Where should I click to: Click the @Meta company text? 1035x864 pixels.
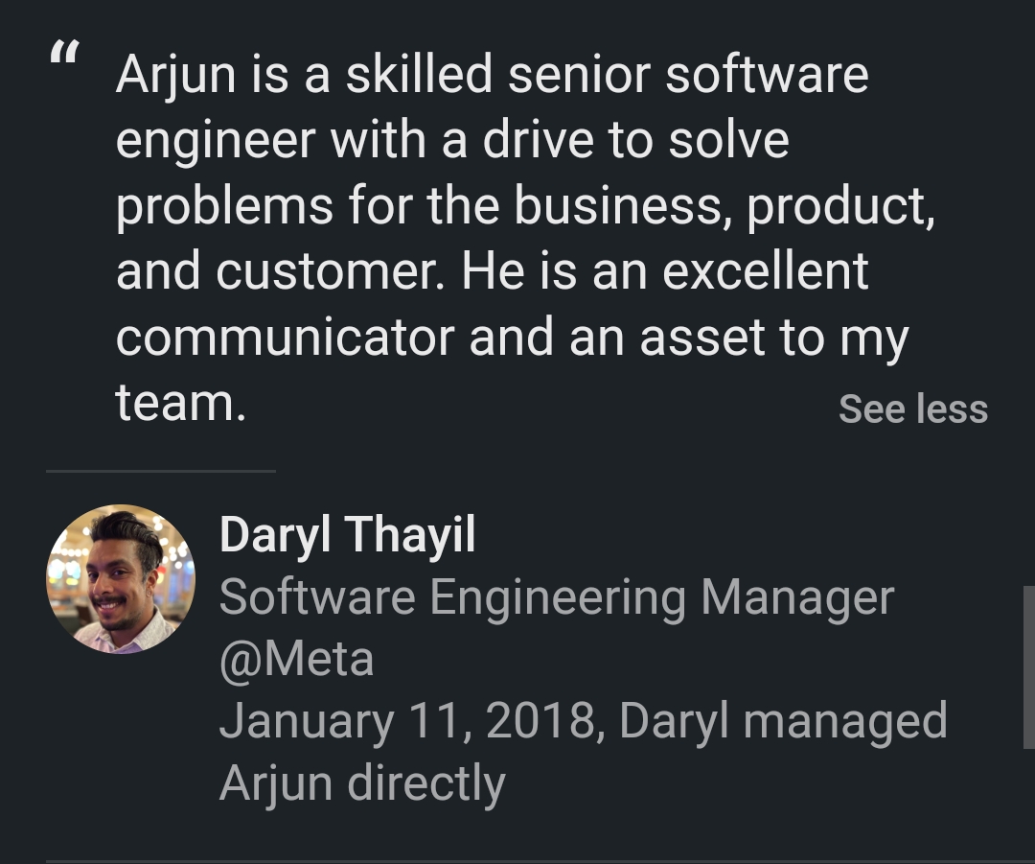(296, 661)
